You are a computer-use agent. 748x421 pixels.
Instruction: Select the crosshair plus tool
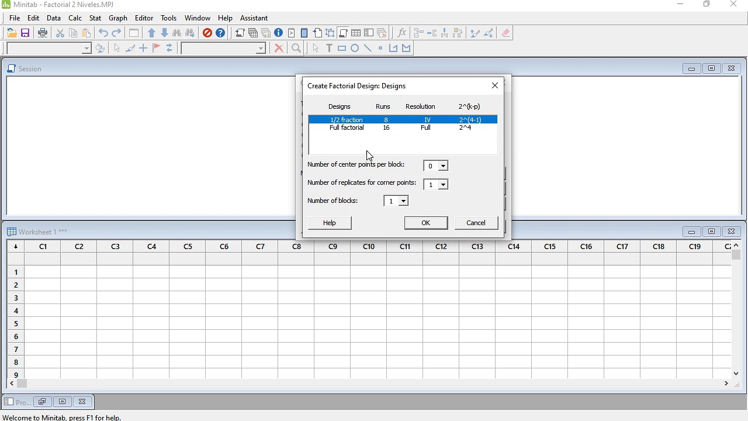(143, 49)
